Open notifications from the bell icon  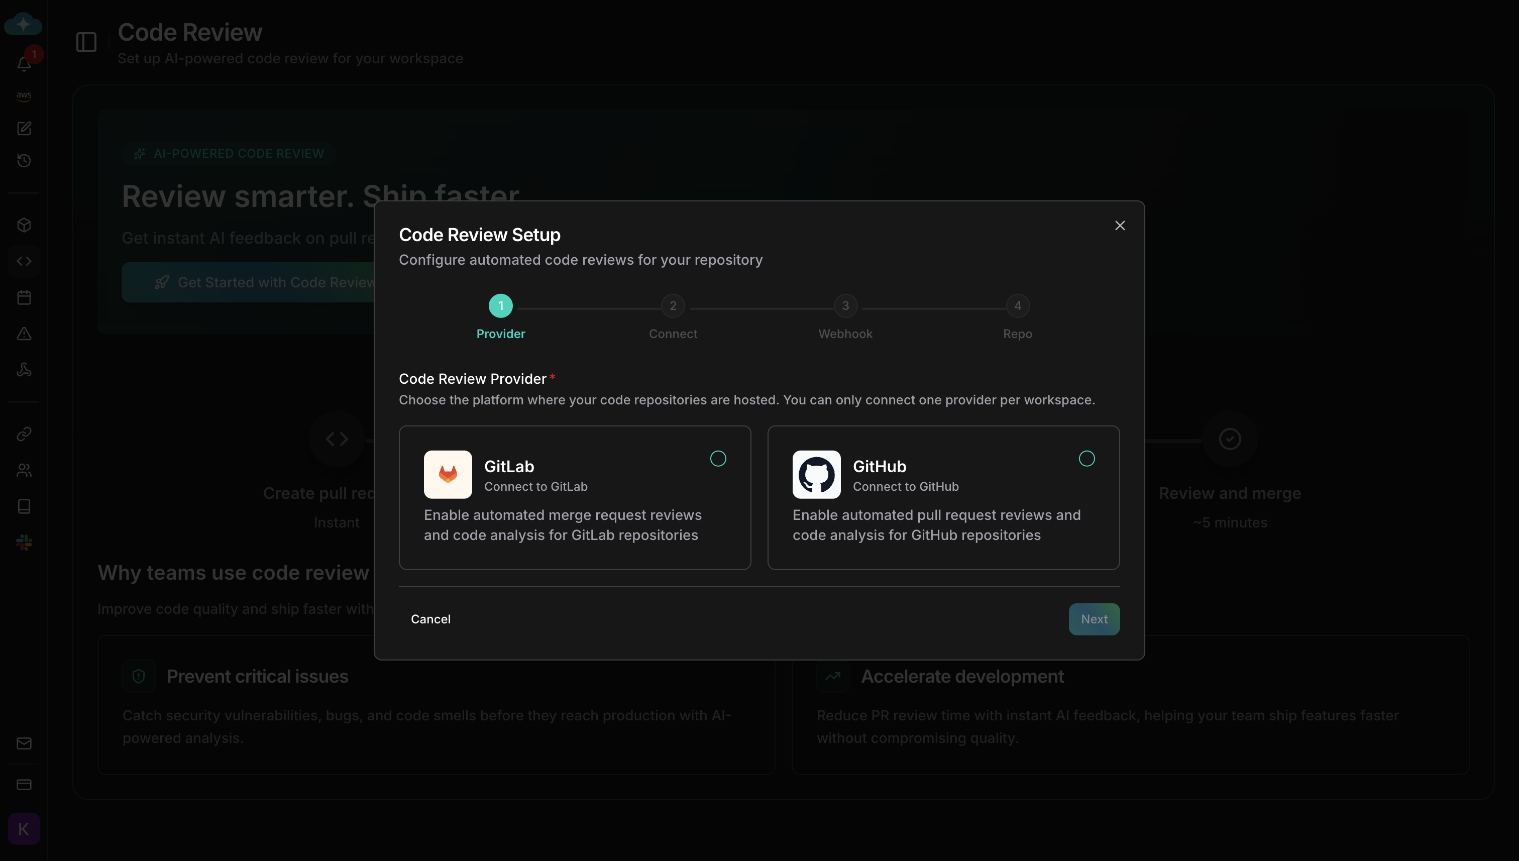[24, 64]
